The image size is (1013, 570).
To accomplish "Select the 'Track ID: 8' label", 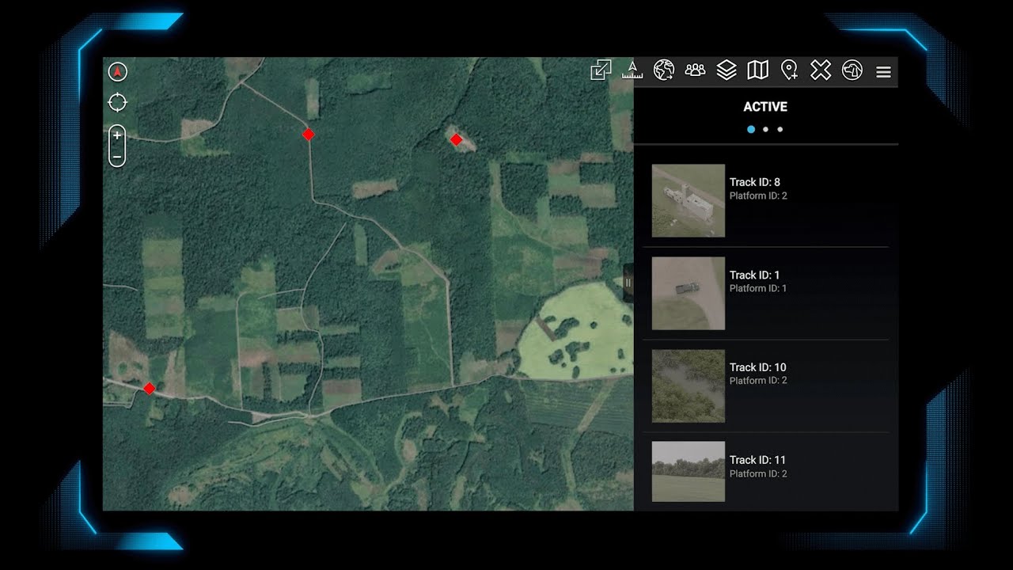I will coord(755,182).
